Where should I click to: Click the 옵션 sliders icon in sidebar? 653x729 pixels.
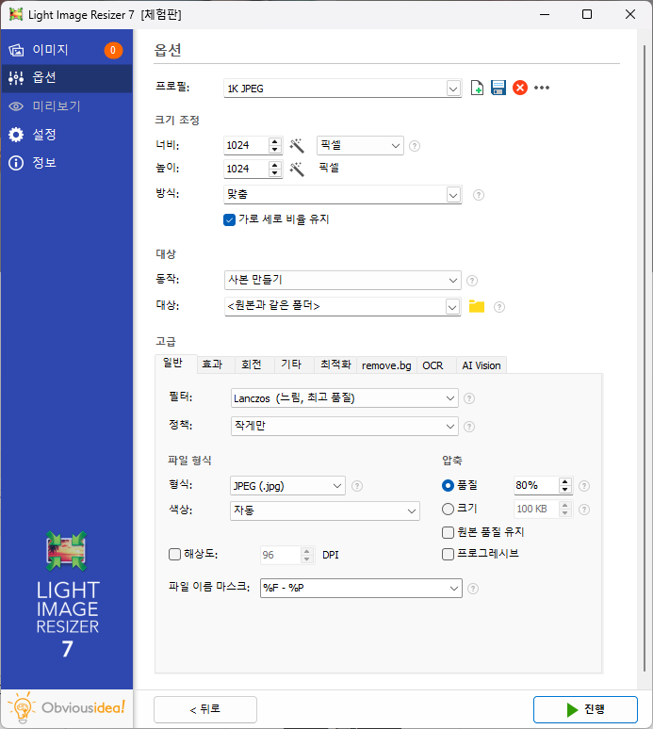16,78
